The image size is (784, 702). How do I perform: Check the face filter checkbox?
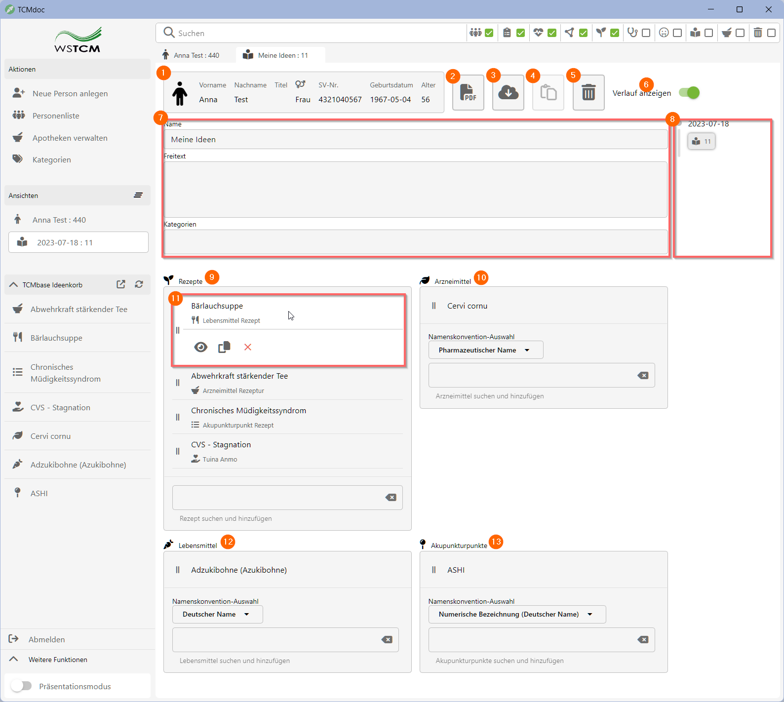coord(677,33)
